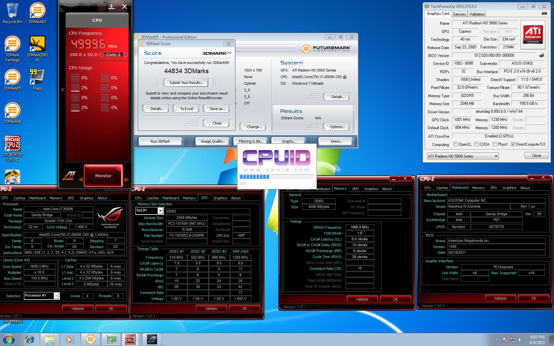Switch to the Sensors tab in GPU-Z
This screenshot has height=346, width=554.
click(459, 14)
